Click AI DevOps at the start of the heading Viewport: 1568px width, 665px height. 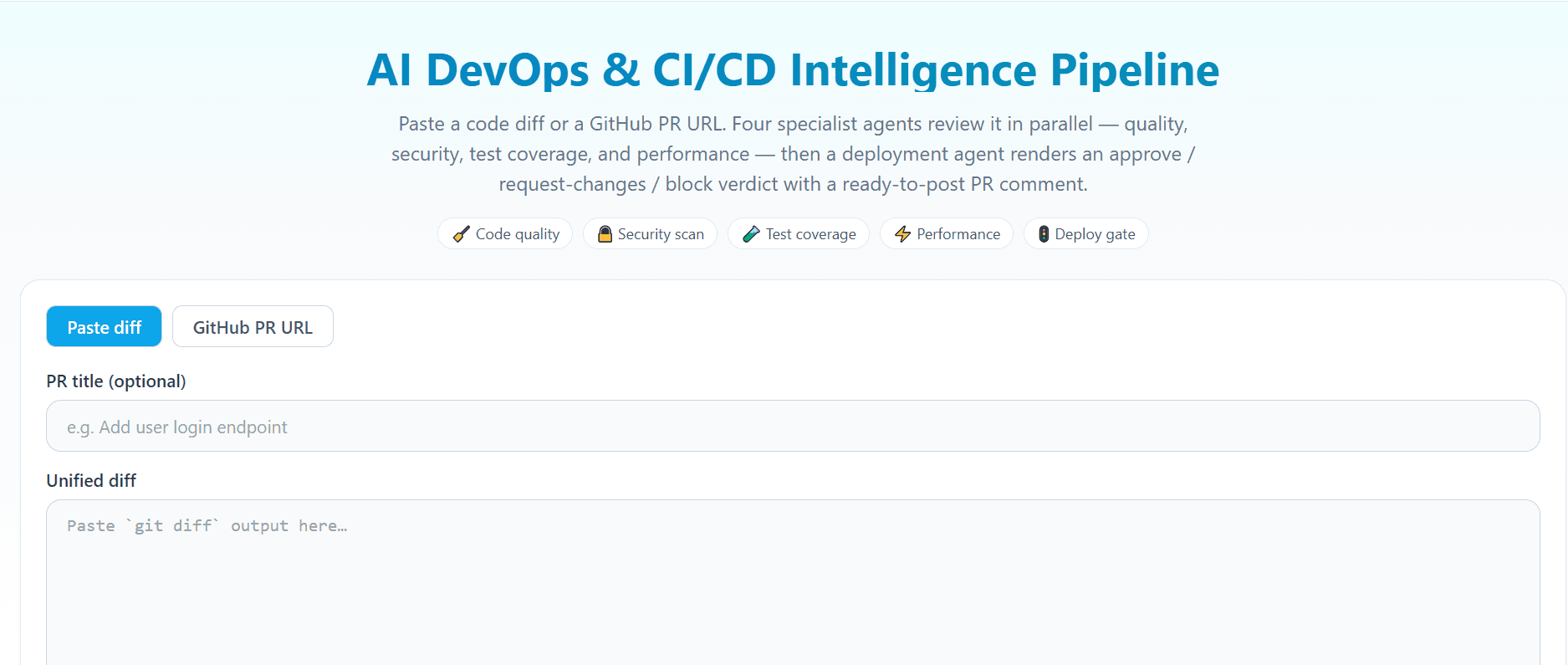click(478, 69)
